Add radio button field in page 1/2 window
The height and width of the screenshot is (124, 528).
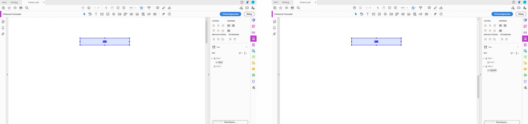coord(114,14)
